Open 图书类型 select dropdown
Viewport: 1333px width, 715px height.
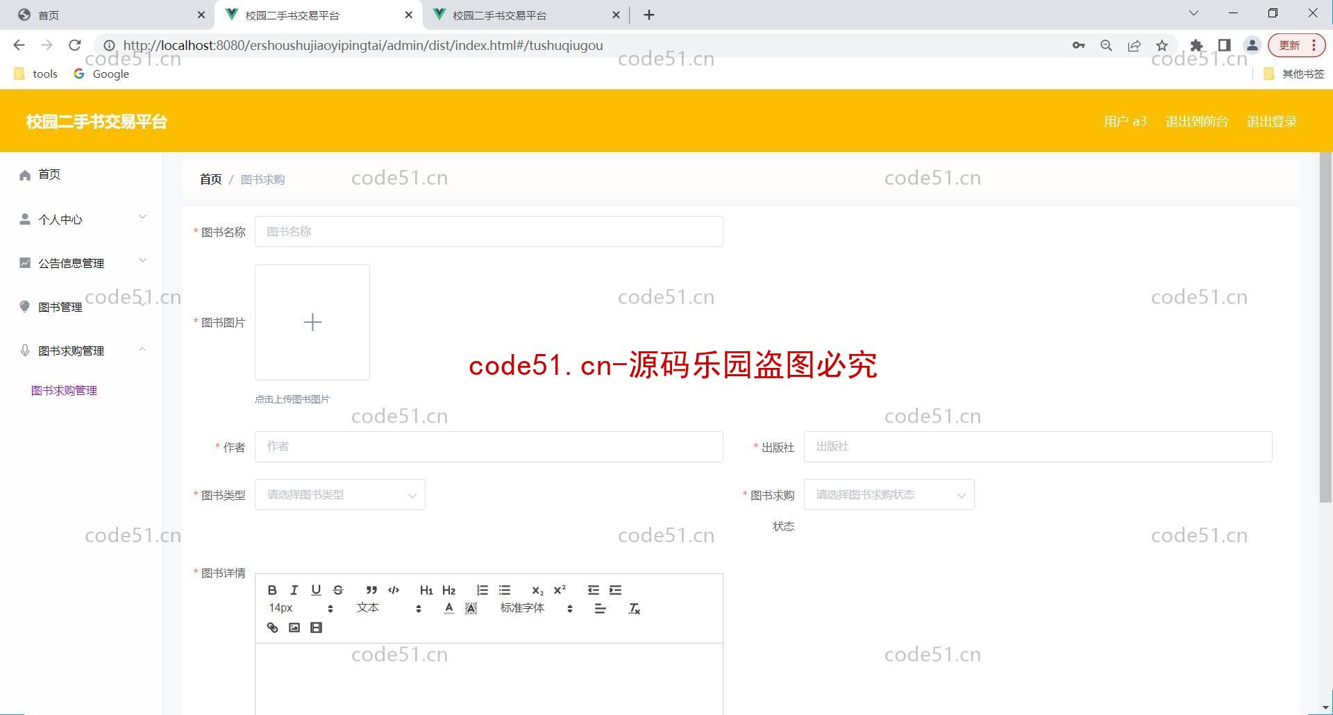click(340, 495)
